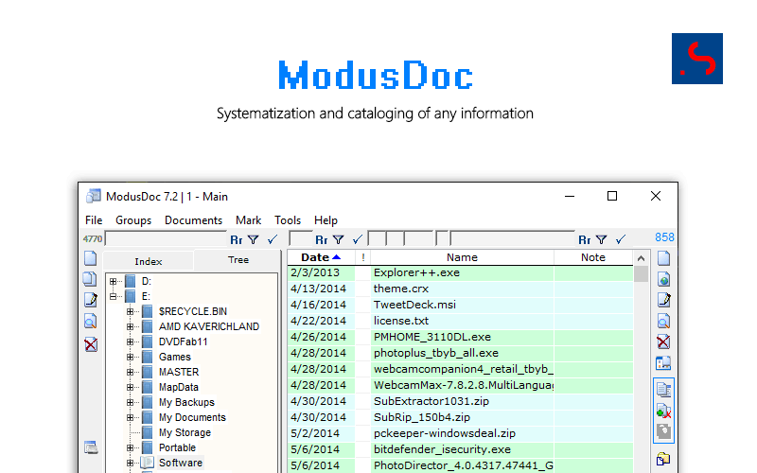Click checkmark right of date filter box
The width and height of the screenshot is (757, 473).
point(358,239)
